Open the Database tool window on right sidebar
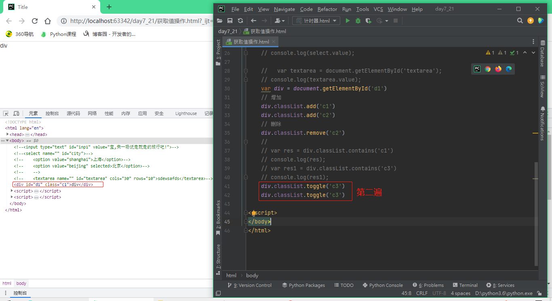Image resolution: width=552 pixels, height=301 pixels. point(542,53)
